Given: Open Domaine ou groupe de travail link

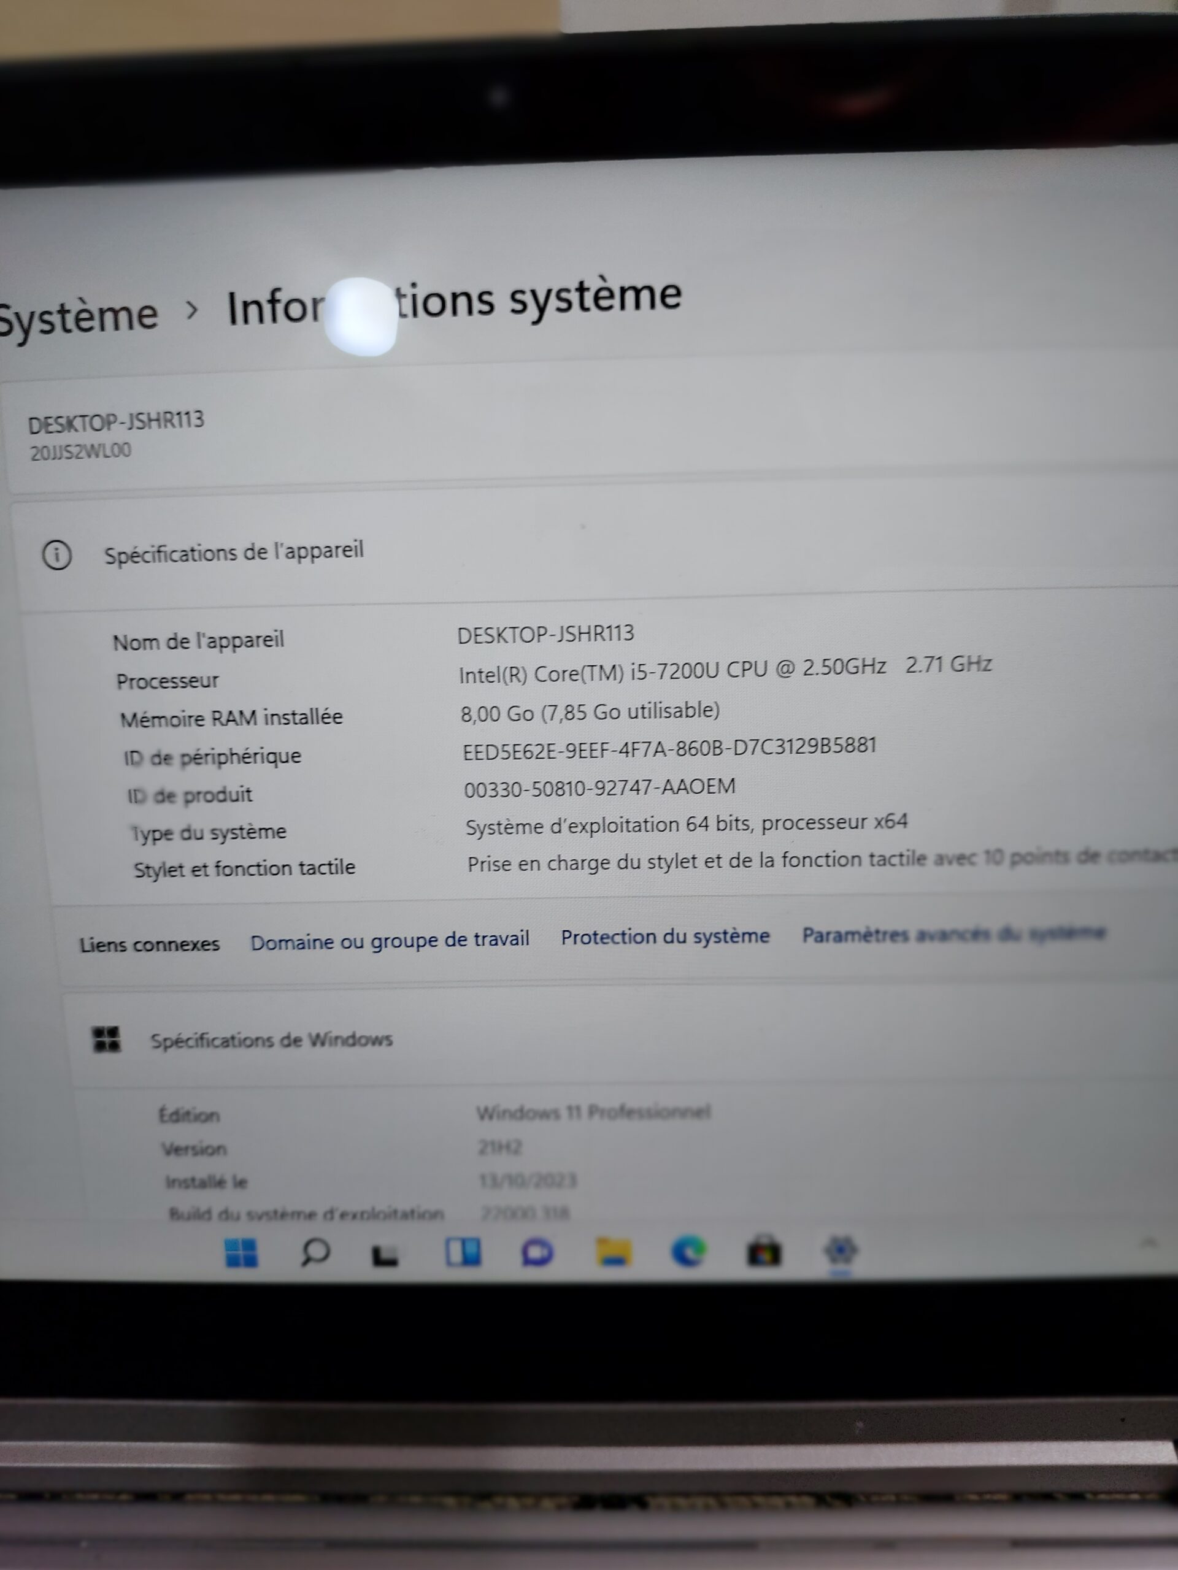Looking at the screenshot, I should (x=390, y=941).
